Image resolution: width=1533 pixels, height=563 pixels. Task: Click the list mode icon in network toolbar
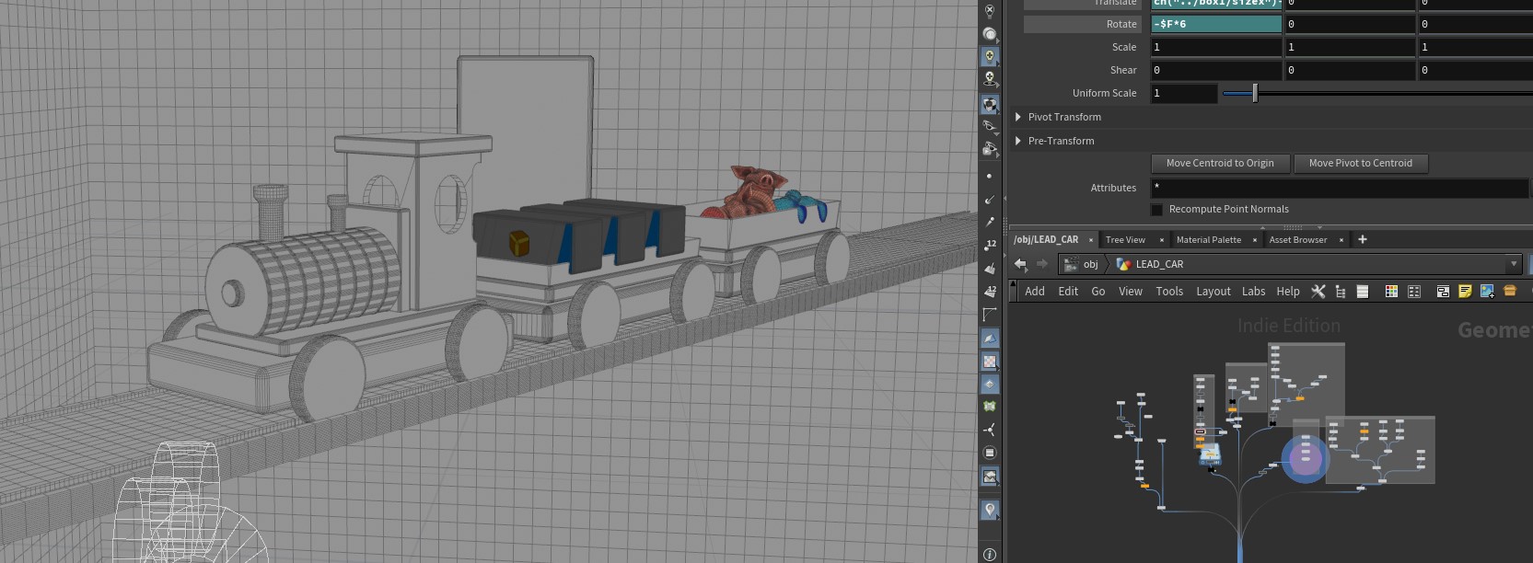point(1363,292)
